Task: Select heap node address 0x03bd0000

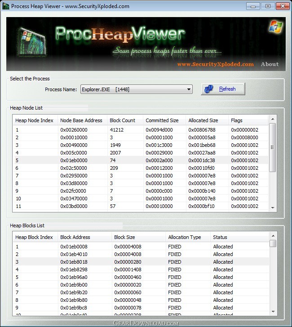Action: tap(74, 206)
